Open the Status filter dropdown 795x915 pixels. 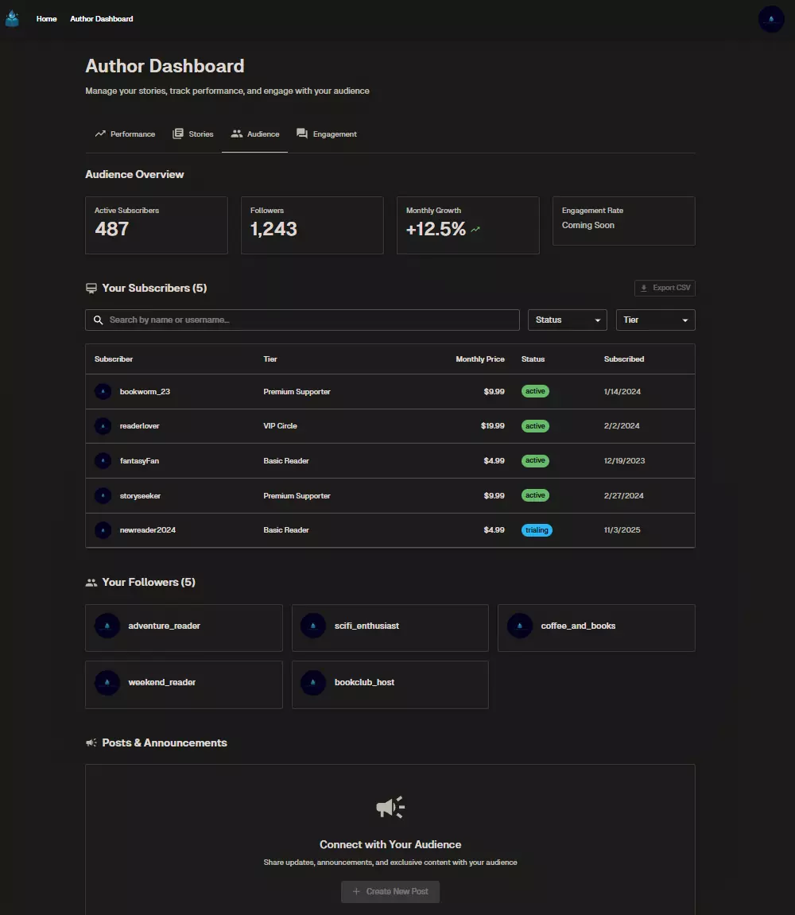[567, 320]
